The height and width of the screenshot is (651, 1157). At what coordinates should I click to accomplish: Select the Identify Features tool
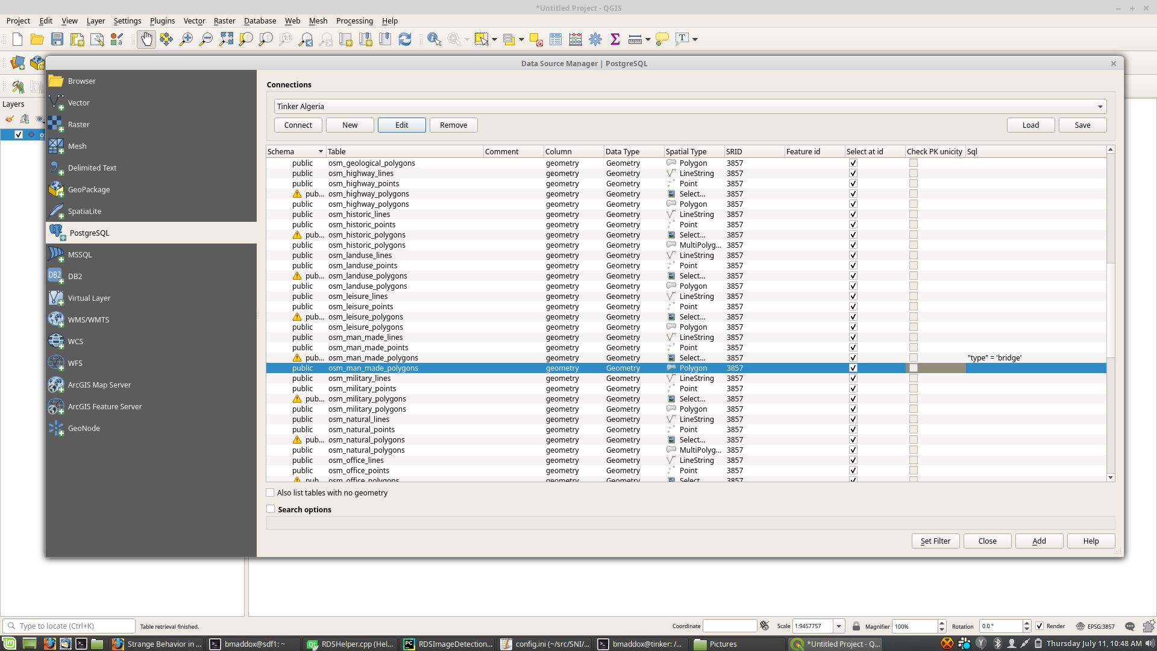click(x=434, y=39)
